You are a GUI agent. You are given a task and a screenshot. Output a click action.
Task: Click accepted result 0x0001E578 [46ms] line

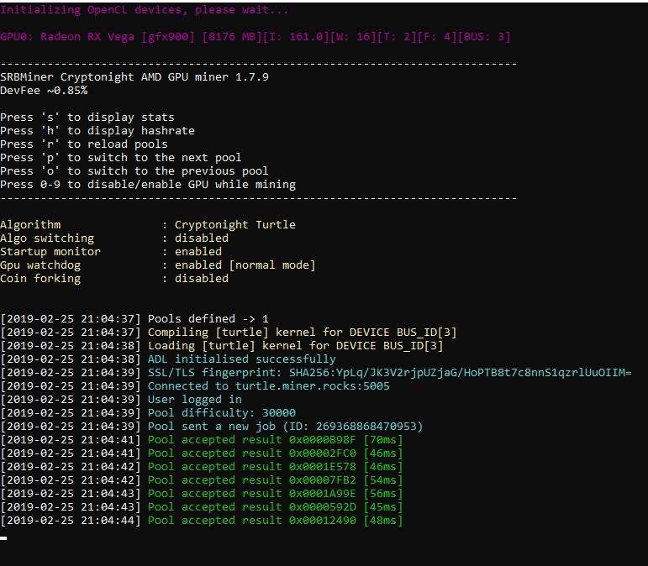coord(202,467)
